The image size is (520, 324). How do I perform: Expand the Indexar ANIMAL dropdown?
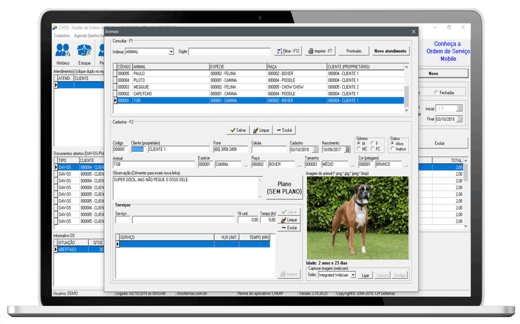(x=171, y=51)
